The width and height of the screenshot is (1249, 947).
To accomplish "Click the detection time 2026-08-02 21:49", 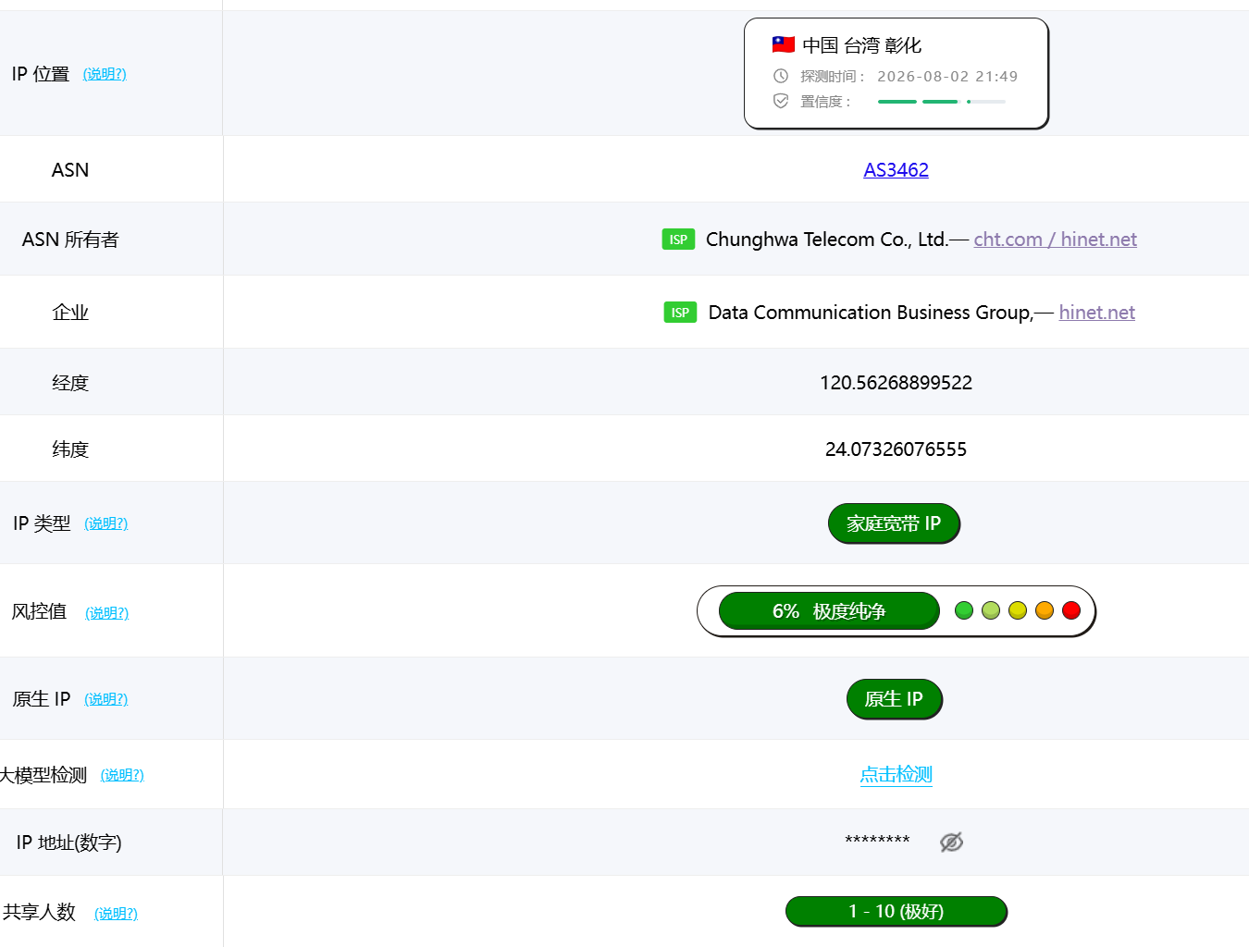I will (947, 76).
